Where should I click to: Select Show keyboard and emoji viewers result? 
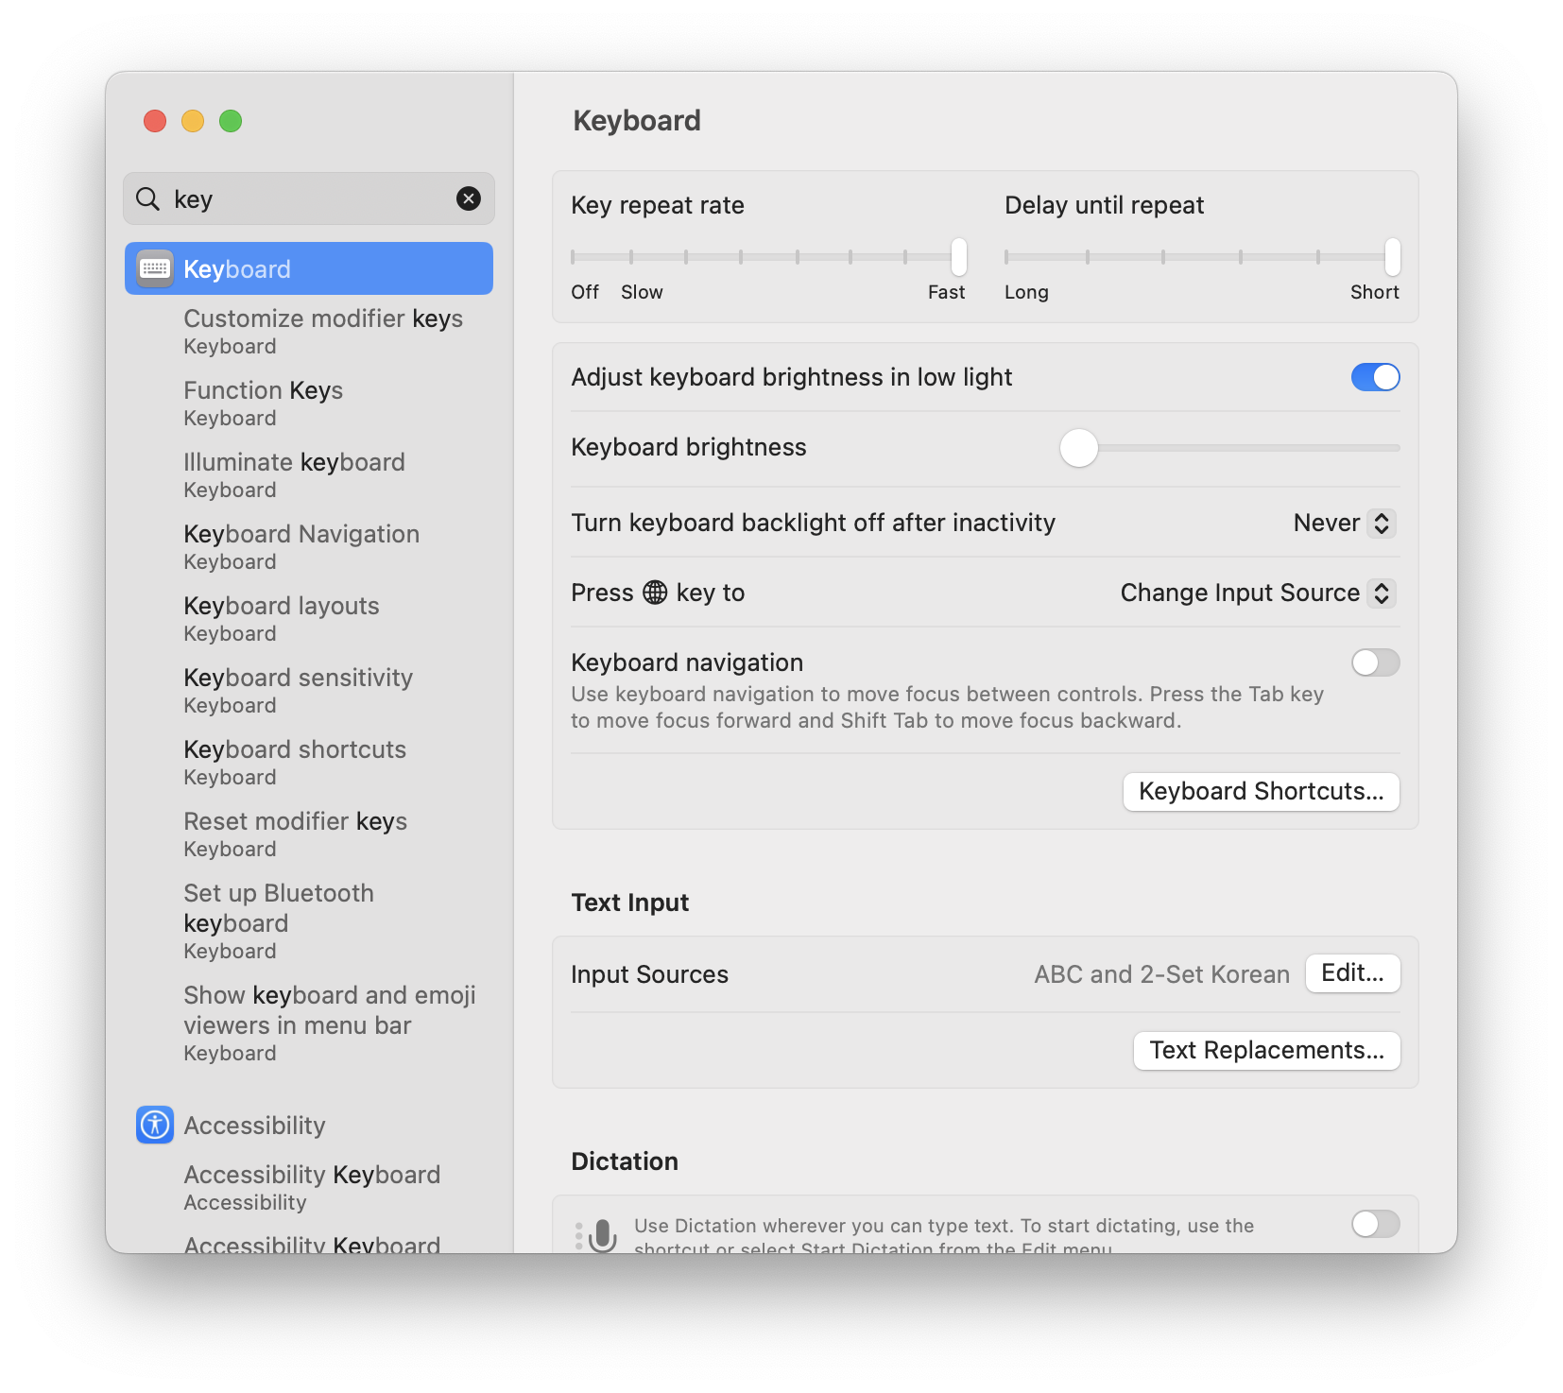point(329,1023)
